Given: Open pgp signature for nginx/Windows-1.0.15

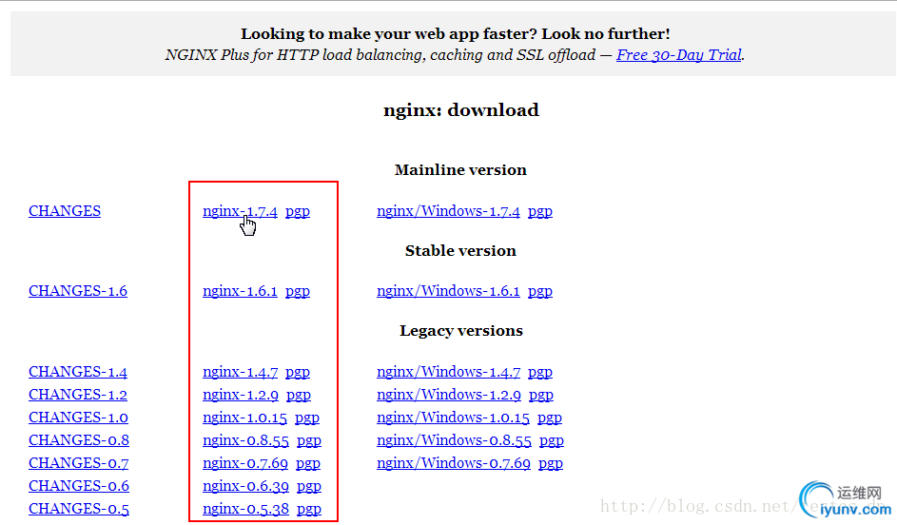Looking at the screenshot, I should point(550,418).
